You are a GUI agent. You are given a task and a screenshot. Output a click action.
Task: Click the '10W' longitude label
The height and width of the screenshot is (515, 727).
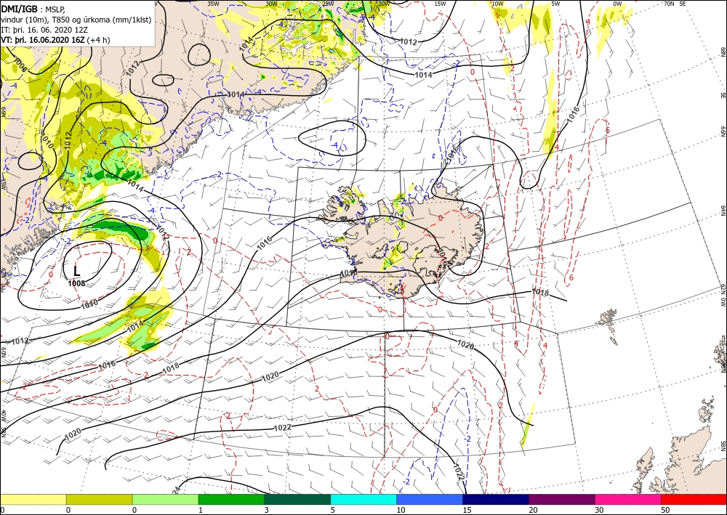497,4
